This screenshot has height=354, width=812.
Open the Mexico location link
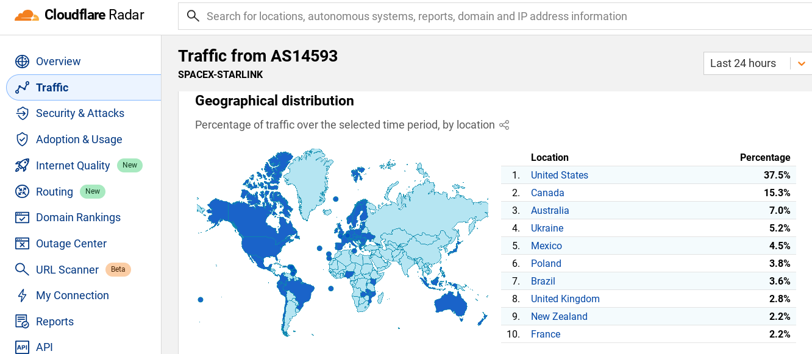546,246
